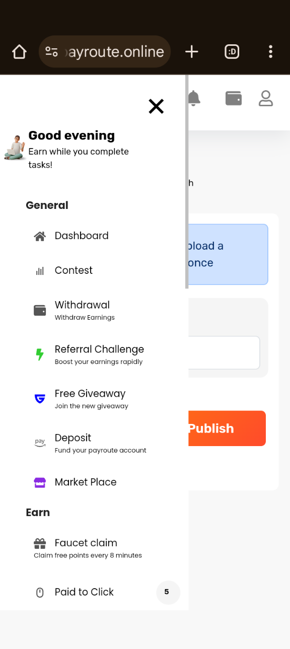Image resolution: width=290 pixels, height=649 pixels.
Task: Open the tab switcher icon
Action: 232,51
